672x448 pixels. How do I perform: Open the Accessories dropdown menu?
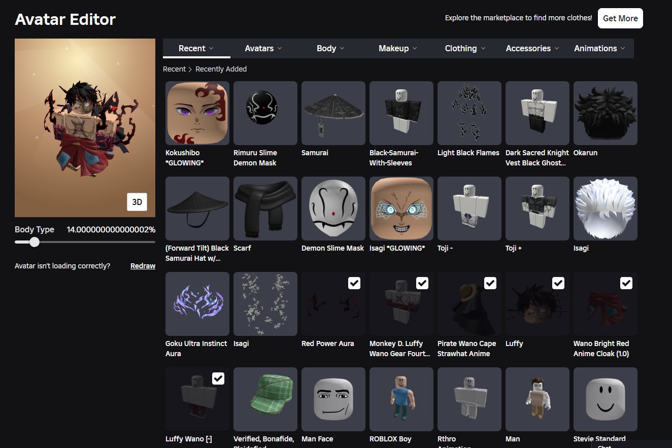532,48
